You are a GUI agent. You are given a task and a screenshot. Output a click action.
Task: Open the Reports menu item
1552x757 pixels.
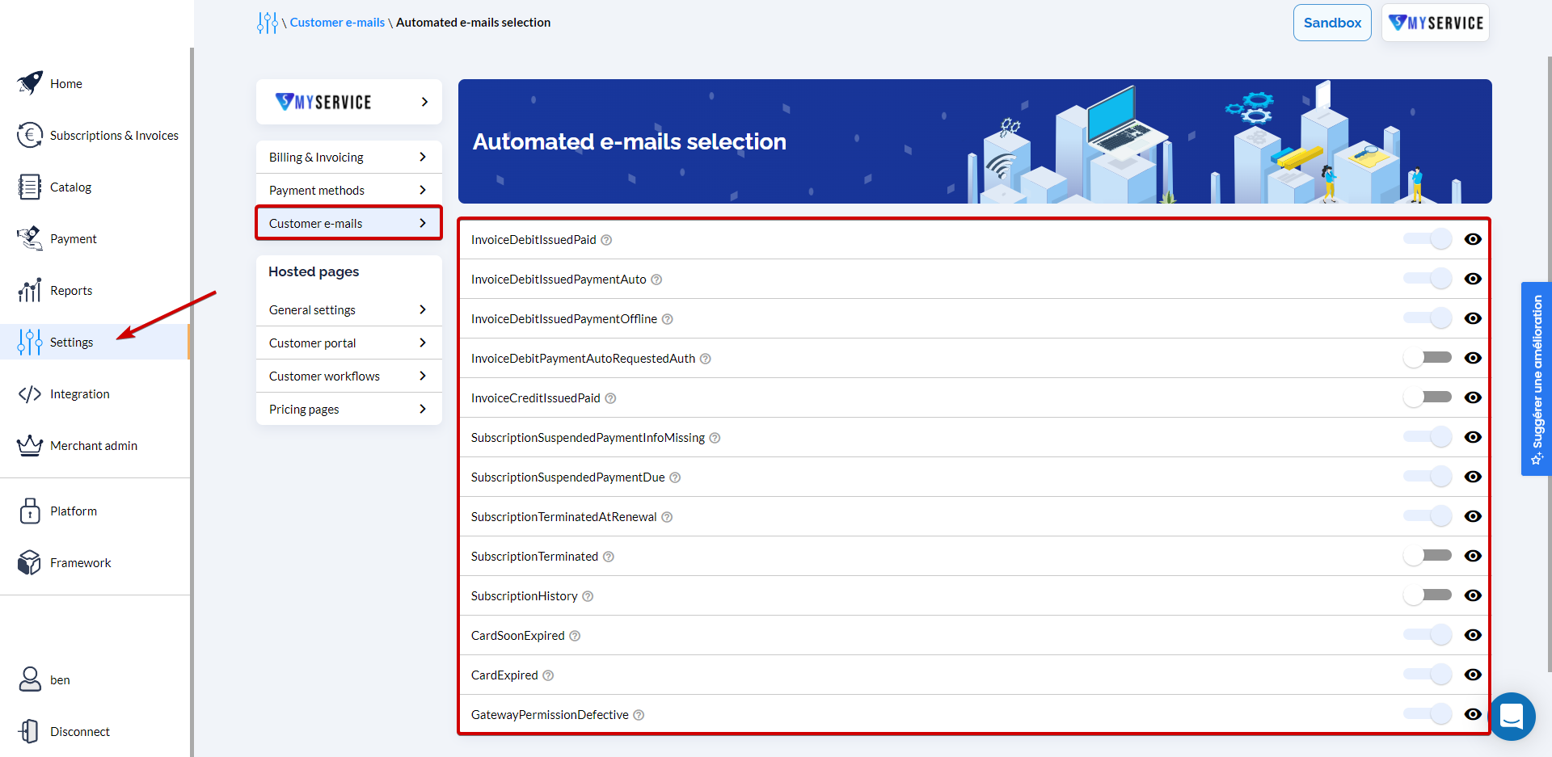[x=95, y=290]
